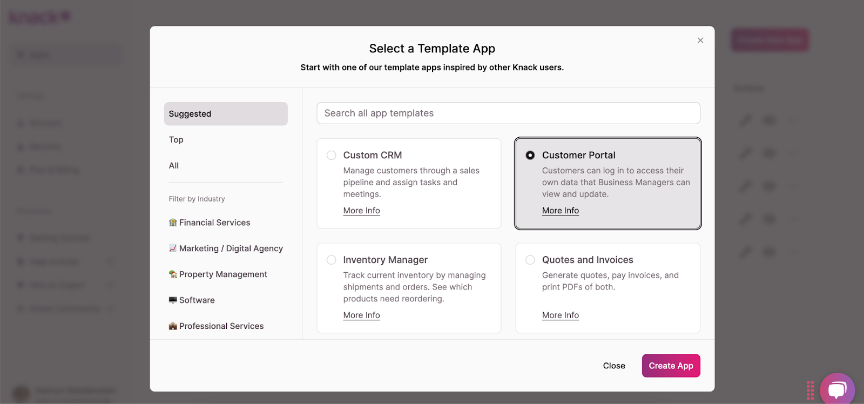View More Info for Quotes and Invoices

560,315
